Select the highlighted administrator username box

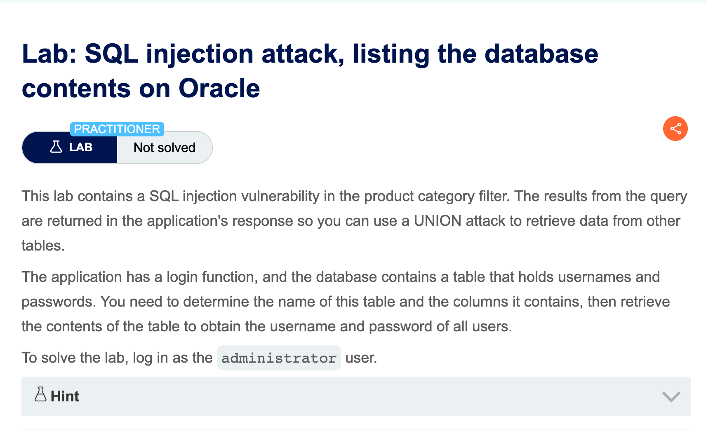coord(279,358)
